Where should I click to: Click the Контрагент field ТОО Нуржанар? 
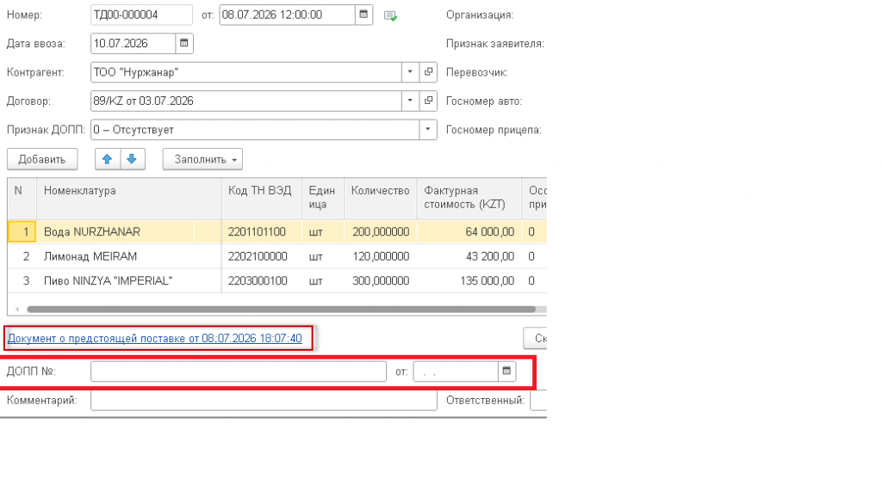[245, 72]
